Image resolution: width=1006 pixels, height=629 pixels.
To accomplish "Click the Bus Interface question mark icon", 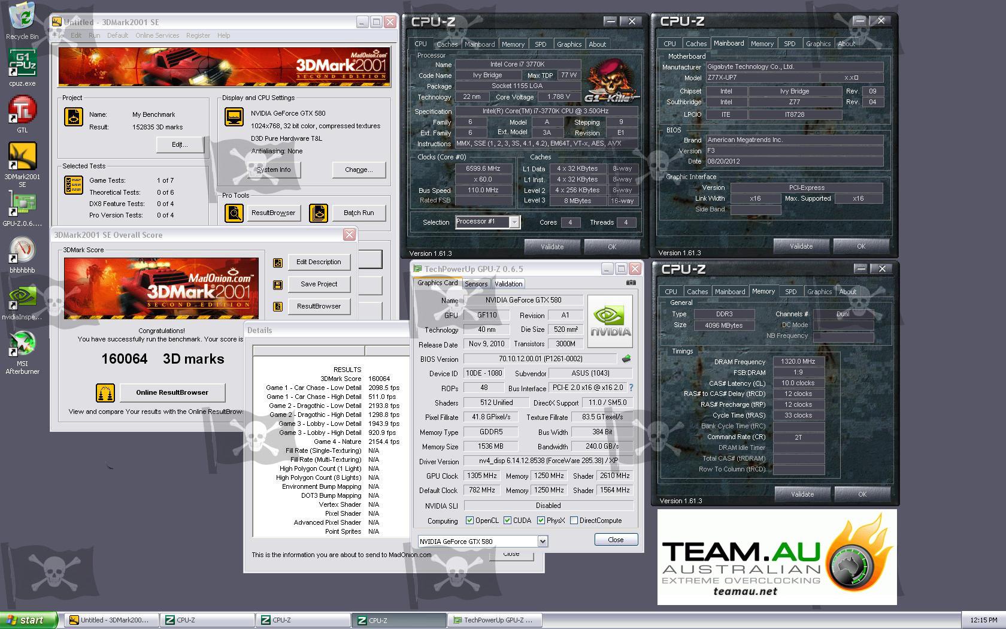I will (x=631, y=388).
